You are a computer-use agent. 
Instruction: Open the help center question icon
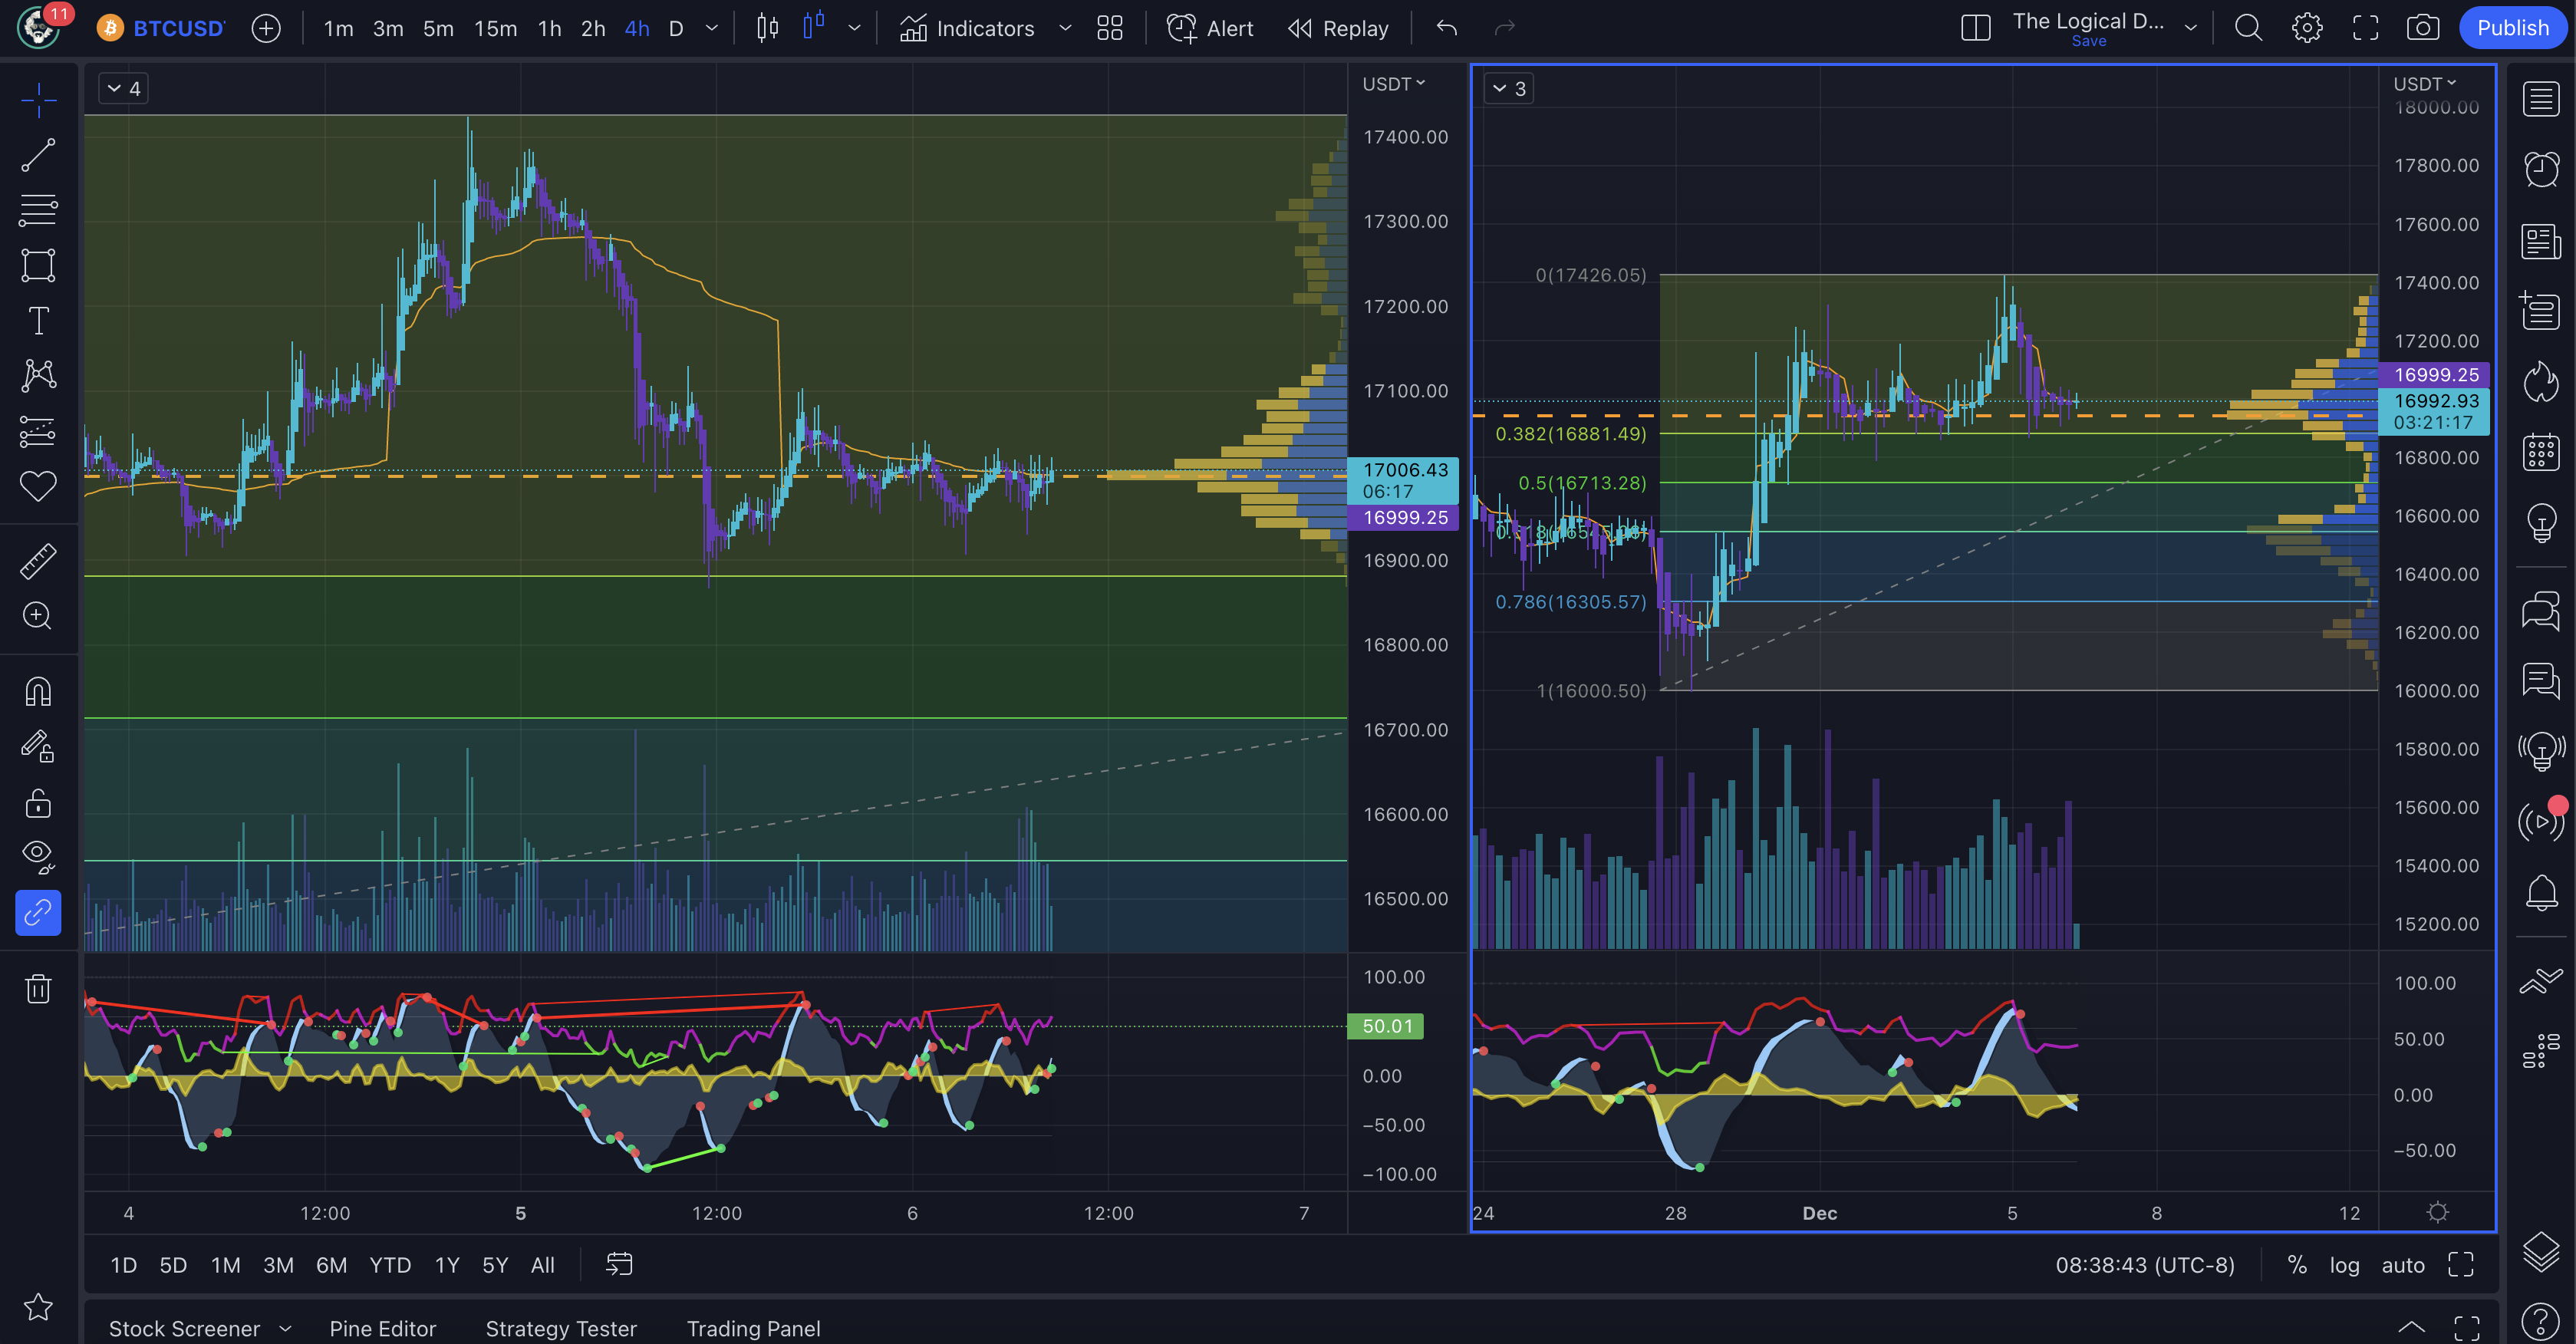coord(2540,1322)
